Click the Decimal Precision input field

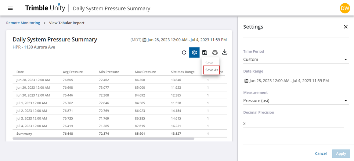[x=293, y=123]
